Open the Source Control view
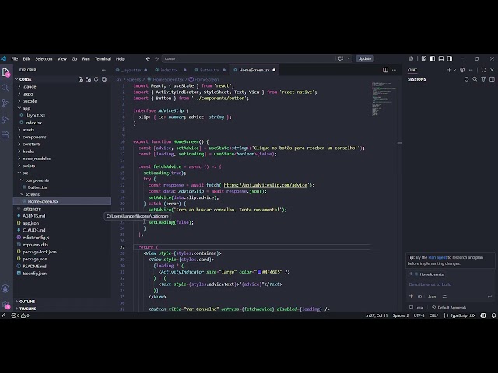Screen dimensions: 498x373 tap(5, 103)
